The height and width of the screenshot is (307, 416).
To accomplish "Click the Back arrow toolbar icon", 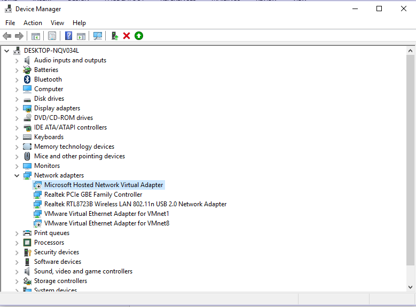I will (x=7, y=36).
